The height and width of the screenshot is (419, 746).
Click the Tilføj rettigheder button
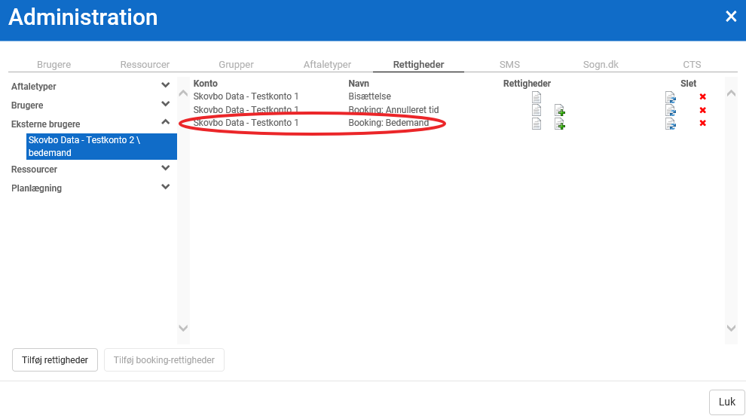coord(55,360)
